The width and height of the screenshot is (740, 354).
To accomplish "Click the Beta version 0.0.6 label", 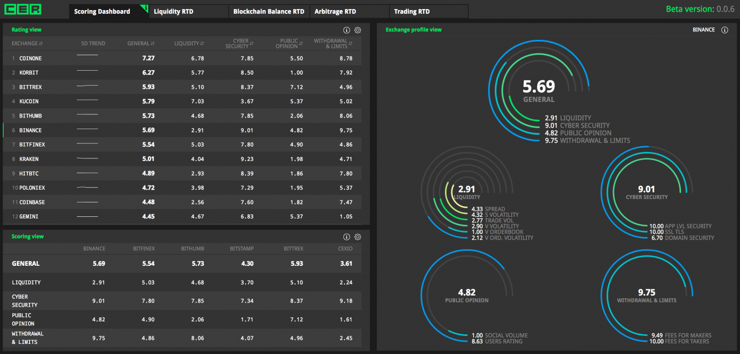I will coord(701,9).
